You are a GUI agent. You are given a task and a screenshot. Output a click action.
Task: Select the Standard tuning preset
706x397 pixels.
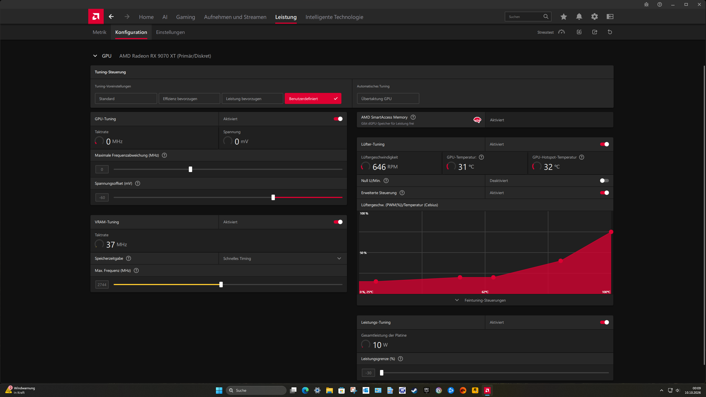126,98
